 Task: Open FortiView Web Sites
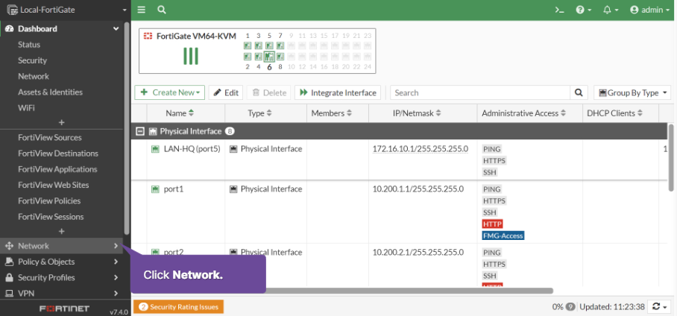pyautogui.click(x=53, y=185)
